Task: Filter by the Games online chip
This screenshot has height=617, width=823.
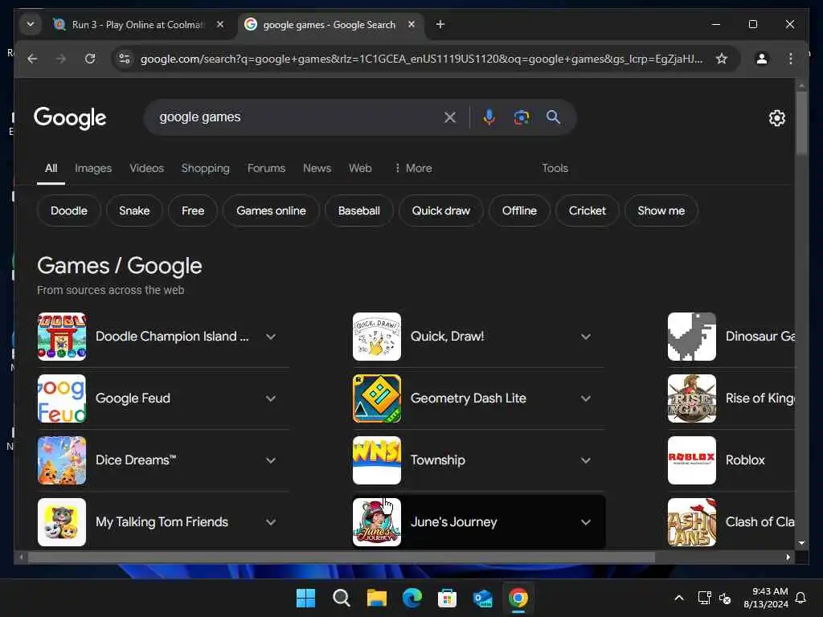Action: [271, 211]
